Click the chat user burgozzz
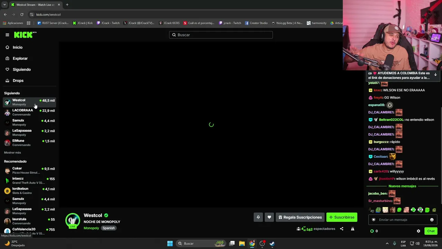 [381, 142]
